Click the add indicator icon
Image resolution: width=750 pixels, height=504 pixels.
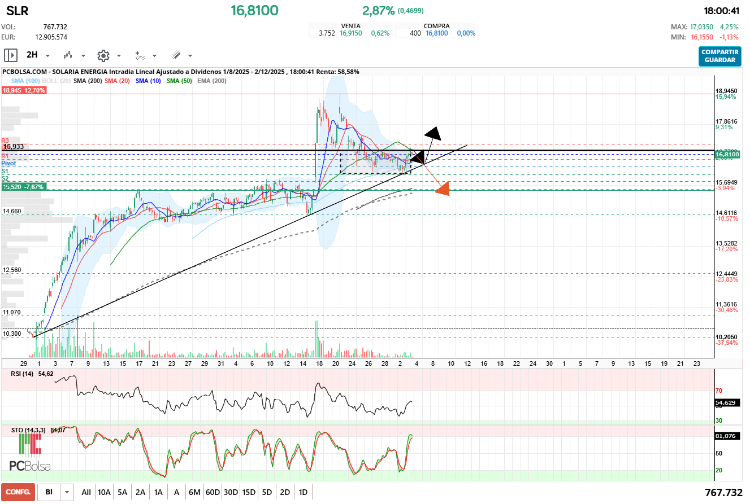click(140, 55)
